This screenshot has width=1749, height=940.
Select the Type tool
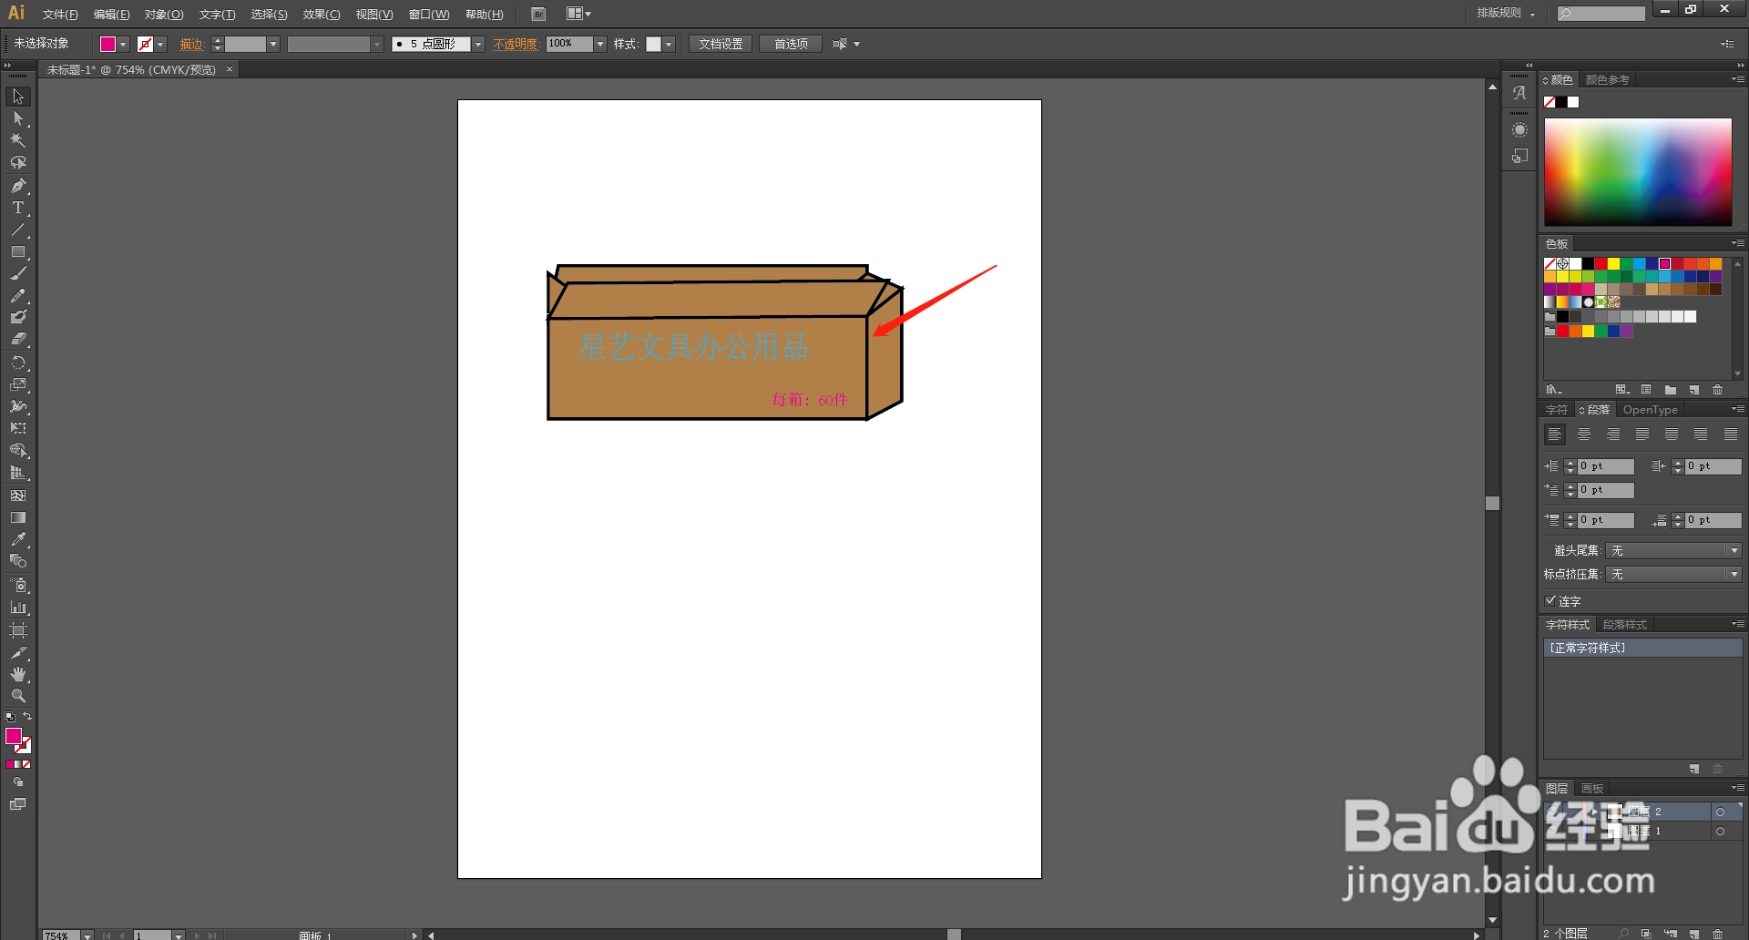(x=18, y=208)
